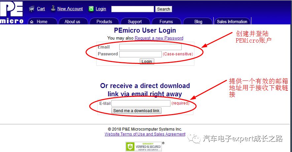Open the About us tab

point(73,21)
